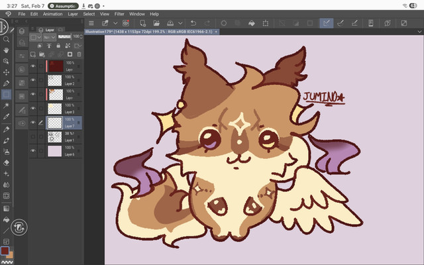Toggle the Lock layer icon

(58, 46)
